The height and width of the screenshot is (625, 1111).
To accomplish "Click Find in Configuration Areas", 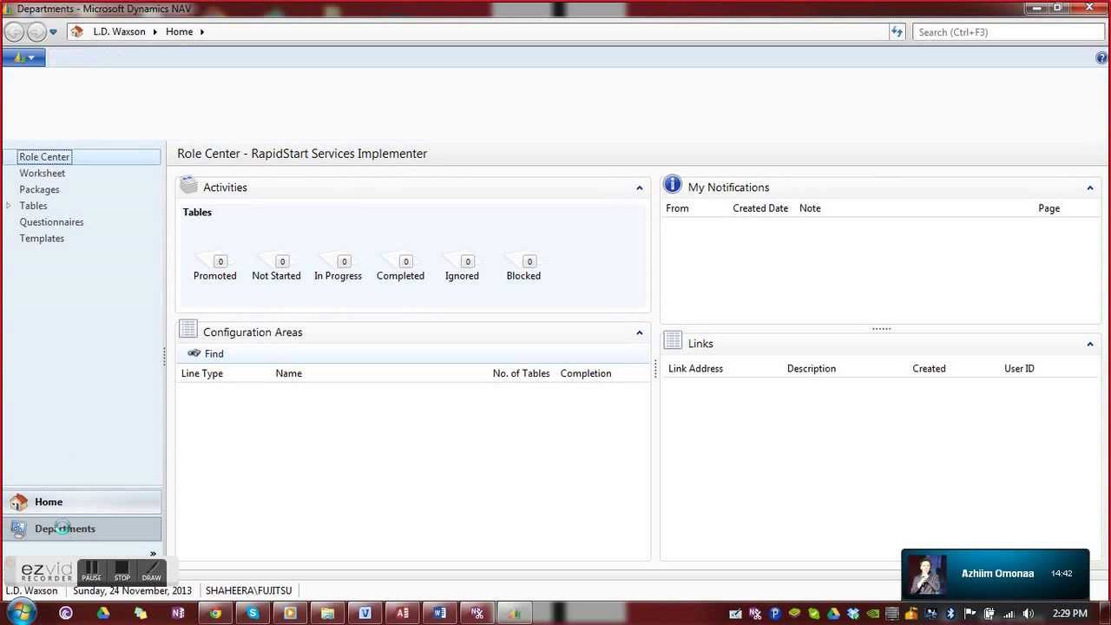I will click(x=206, y=354).
